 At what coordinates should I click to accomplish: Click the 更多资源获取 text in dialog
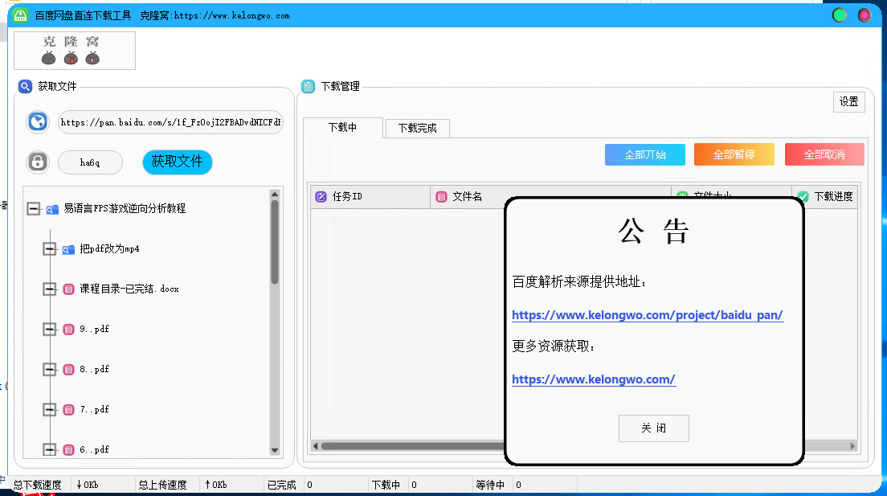tap(554, 346)
